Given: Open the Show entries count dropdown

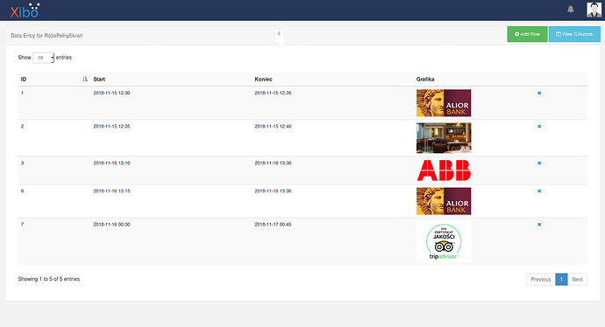Looking at the screenshot, I should pyautogui.click(x=43, y=58).
